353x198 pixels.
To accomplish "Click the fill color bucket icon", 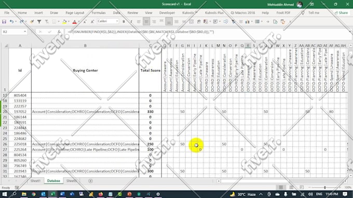I will pyautogui.click(x=64, y=22).
